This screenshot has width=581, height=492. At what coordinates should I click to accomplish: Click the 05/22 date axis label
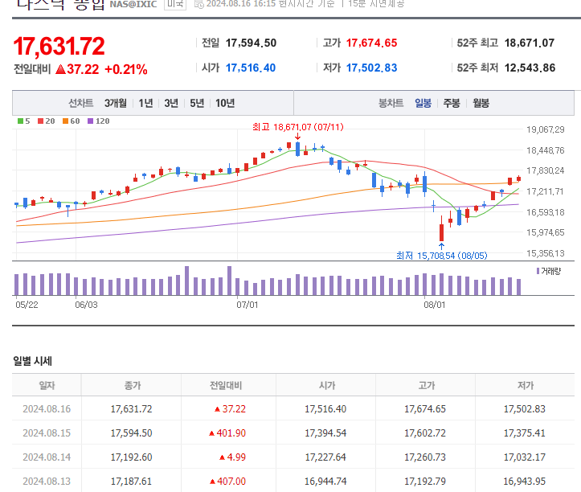click(x=27, y=305)
